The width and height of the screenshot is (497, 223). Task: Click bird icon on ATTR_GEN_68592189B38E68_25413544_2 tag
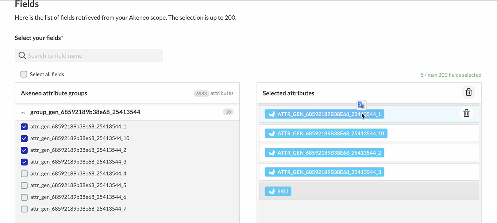(x=271, y=153)
